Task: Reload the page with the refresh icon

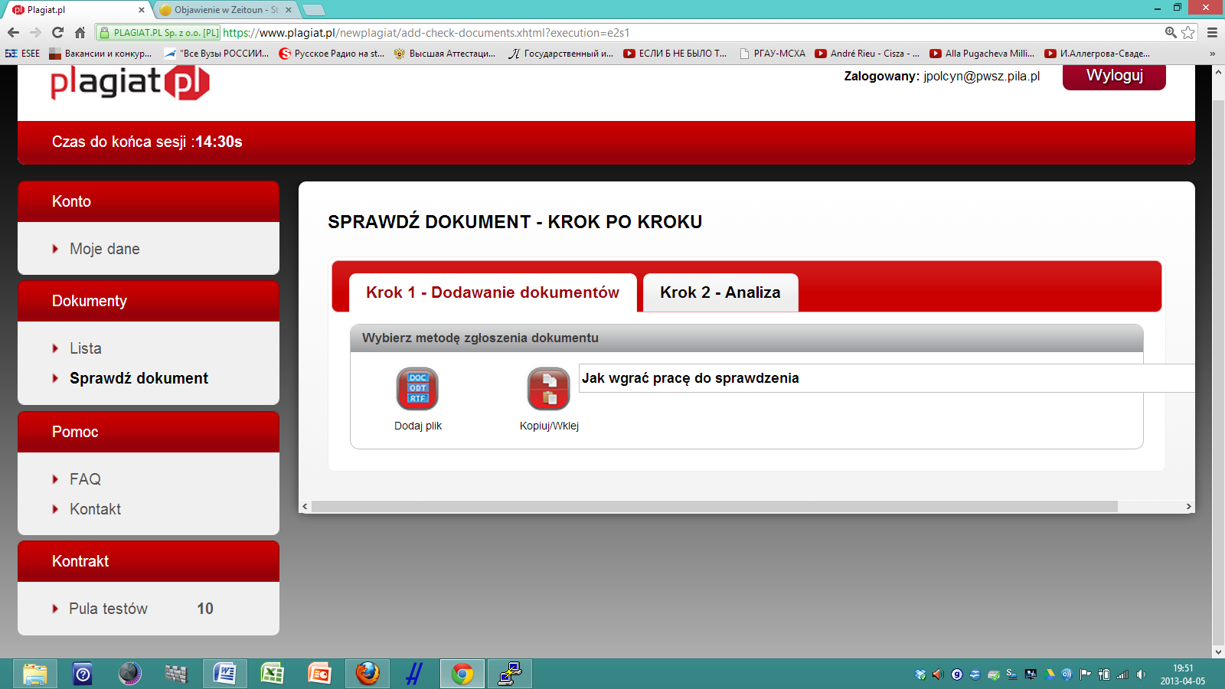Action: [x=57, y=32]
